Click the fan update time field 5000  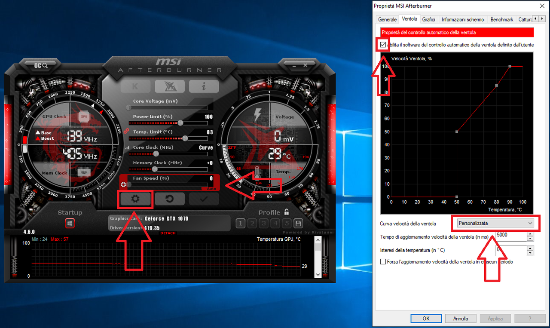tap(510, 236)
